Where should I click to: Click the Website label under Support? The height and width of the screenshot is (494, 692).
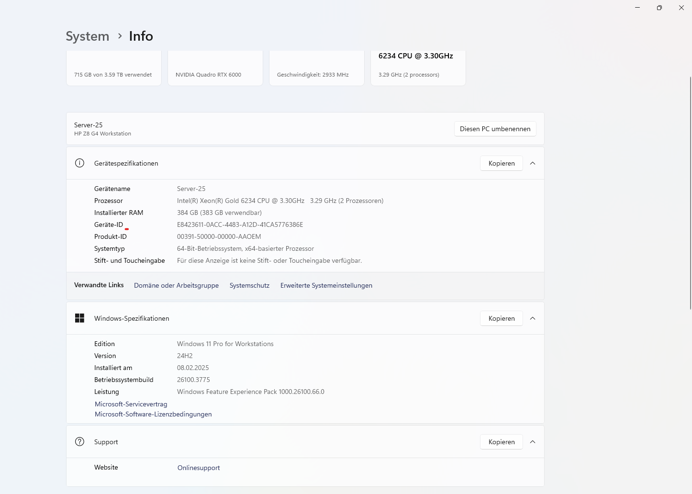(x=106, y=467)
